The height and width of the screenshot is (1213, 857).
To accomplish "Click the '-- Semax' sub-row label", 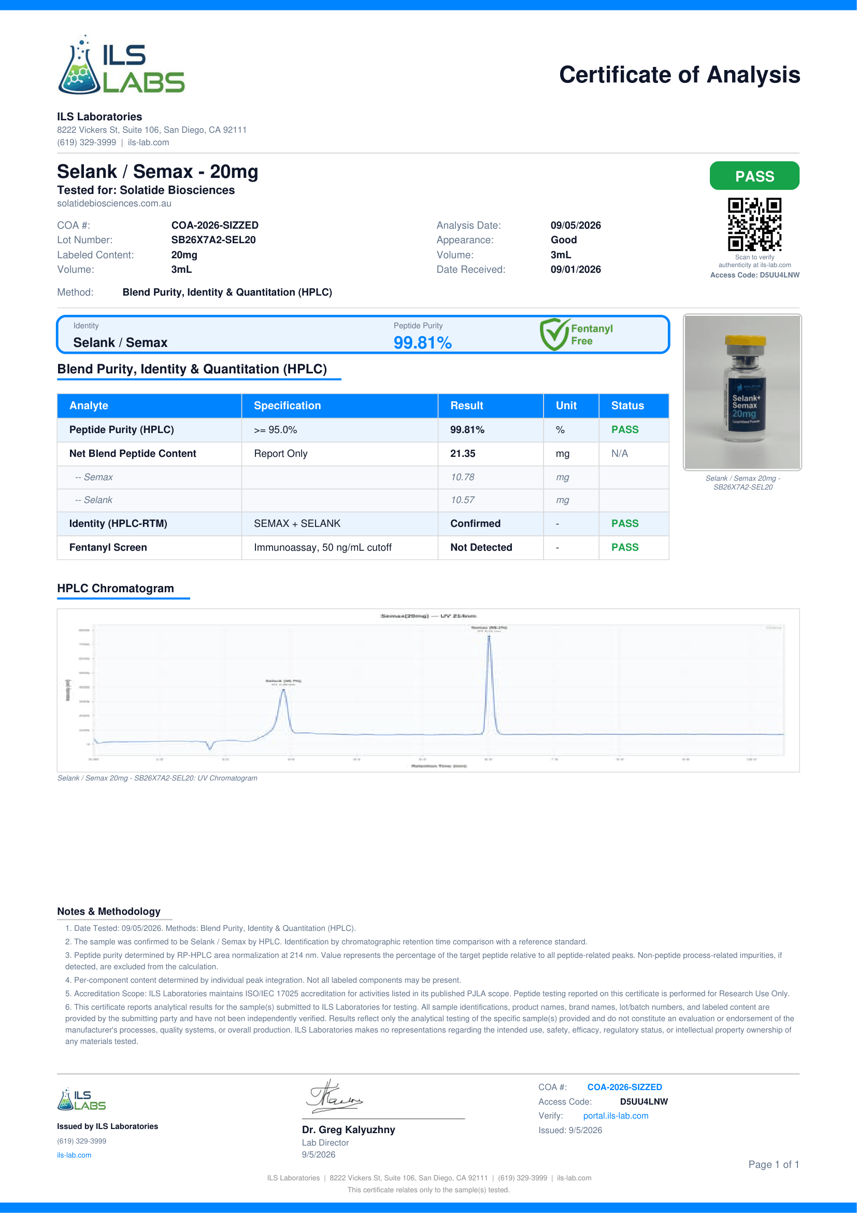I will pos(94,477).
